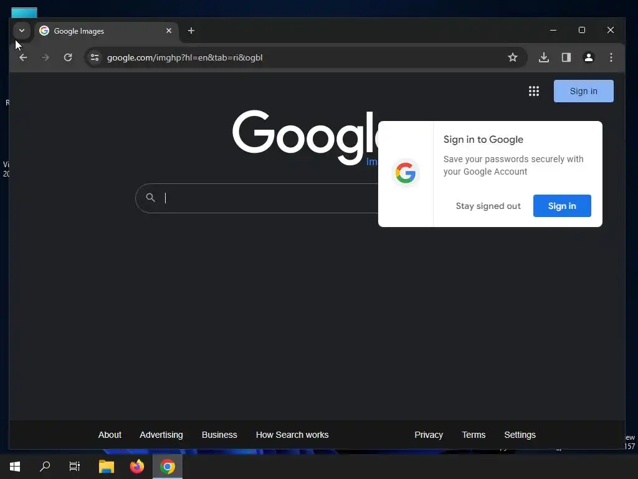638x479 pixels.
Task: Open the Advertising footer link
Action: tap(161, 435)
